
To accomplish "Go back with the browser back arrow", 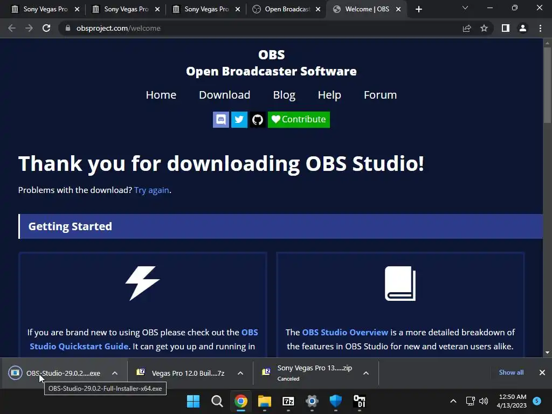I will click(x=12, y=28).
